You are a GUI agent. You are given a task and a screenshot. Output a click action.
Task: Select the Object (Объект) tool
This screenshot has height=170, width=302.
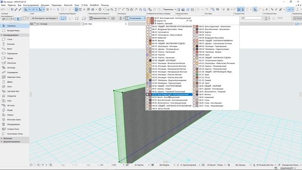click(x=15, y=115)
